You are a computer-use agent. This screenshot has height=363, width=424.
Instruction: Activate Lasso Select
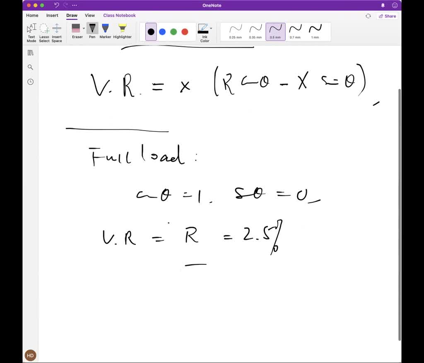click(44, 31)
